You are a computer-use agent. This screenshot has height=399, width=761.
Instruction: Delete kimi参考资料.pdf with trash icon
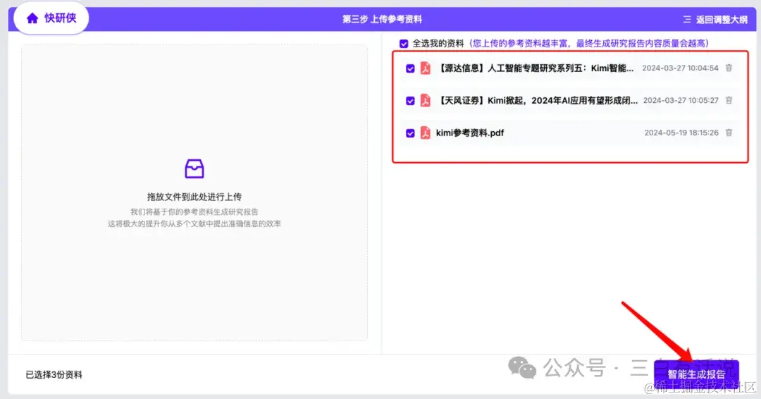coord(729,133)
